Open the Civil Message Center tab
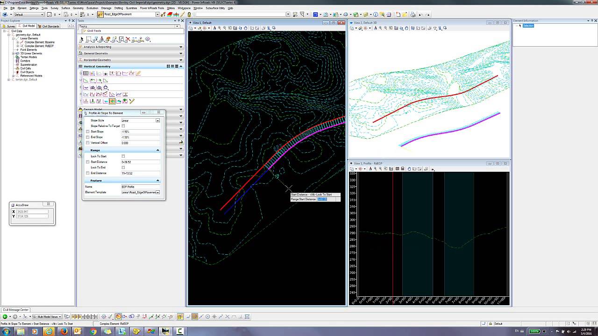This screenshot has width=598, height=336. point(16,309)
